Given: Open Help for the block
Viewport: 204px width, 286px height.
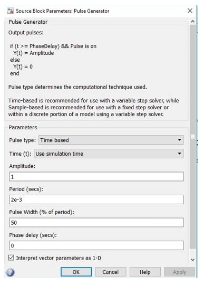Looking at the screenshot, I should tap(145, 272).
